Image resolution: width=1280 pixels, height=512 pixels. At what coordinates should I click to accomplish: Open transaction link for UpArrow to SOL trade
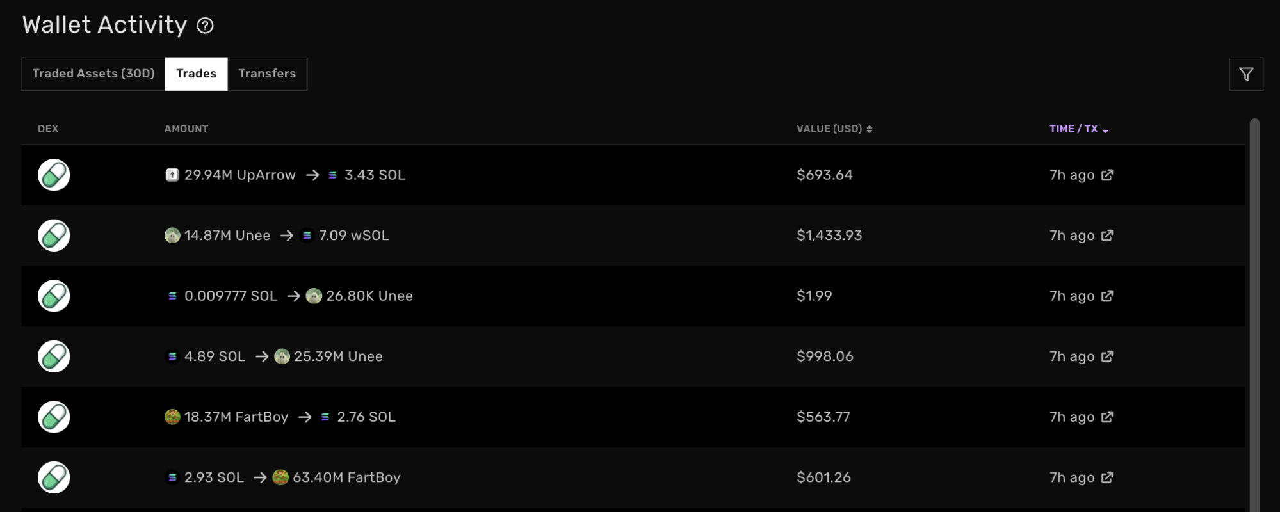[1106, 175]
